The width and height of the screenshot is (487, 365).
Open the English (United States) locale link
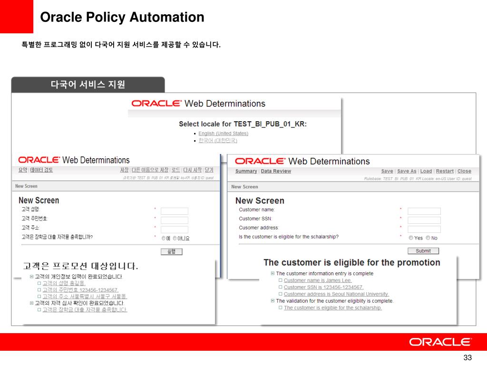point(224,134)
